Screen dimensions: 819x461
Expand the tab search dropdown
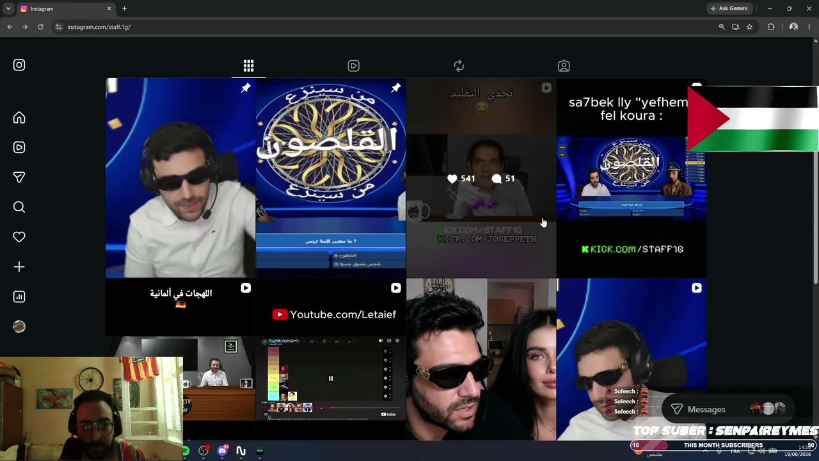click(8, 9)
